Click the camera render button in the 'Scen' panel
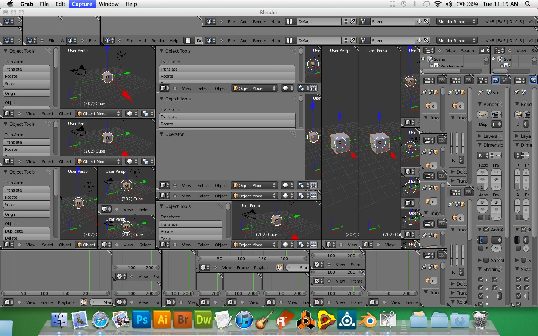 click(x=482, y=115)
